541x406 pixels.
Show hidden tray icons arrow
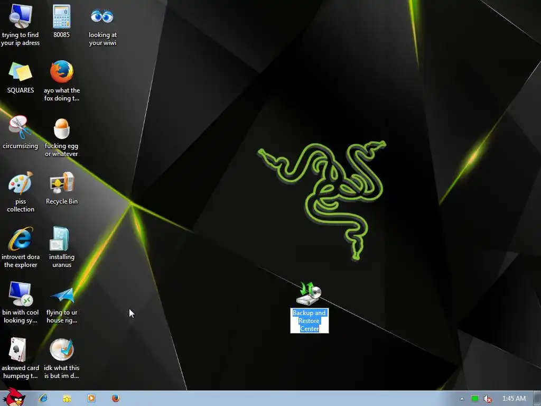(462, 399)
